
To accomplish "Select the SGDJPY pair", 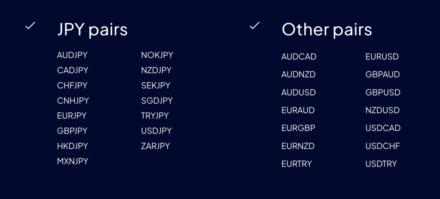I will (157, 101).
